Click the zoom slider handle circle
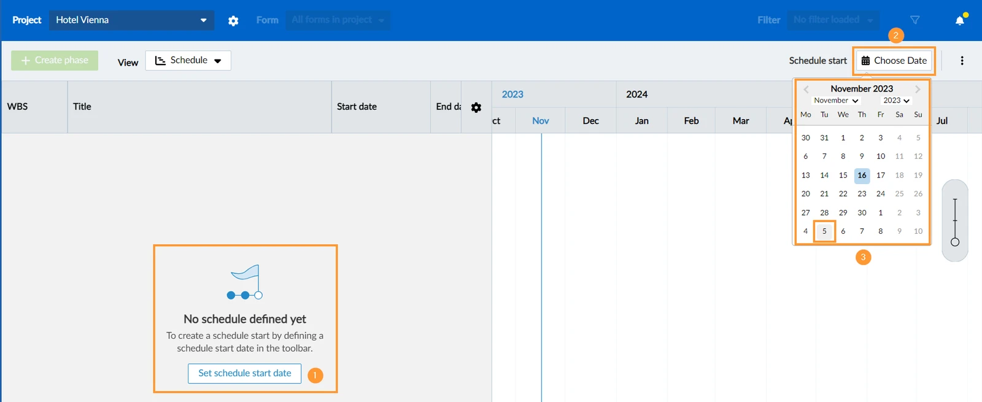 coord(955,242)
